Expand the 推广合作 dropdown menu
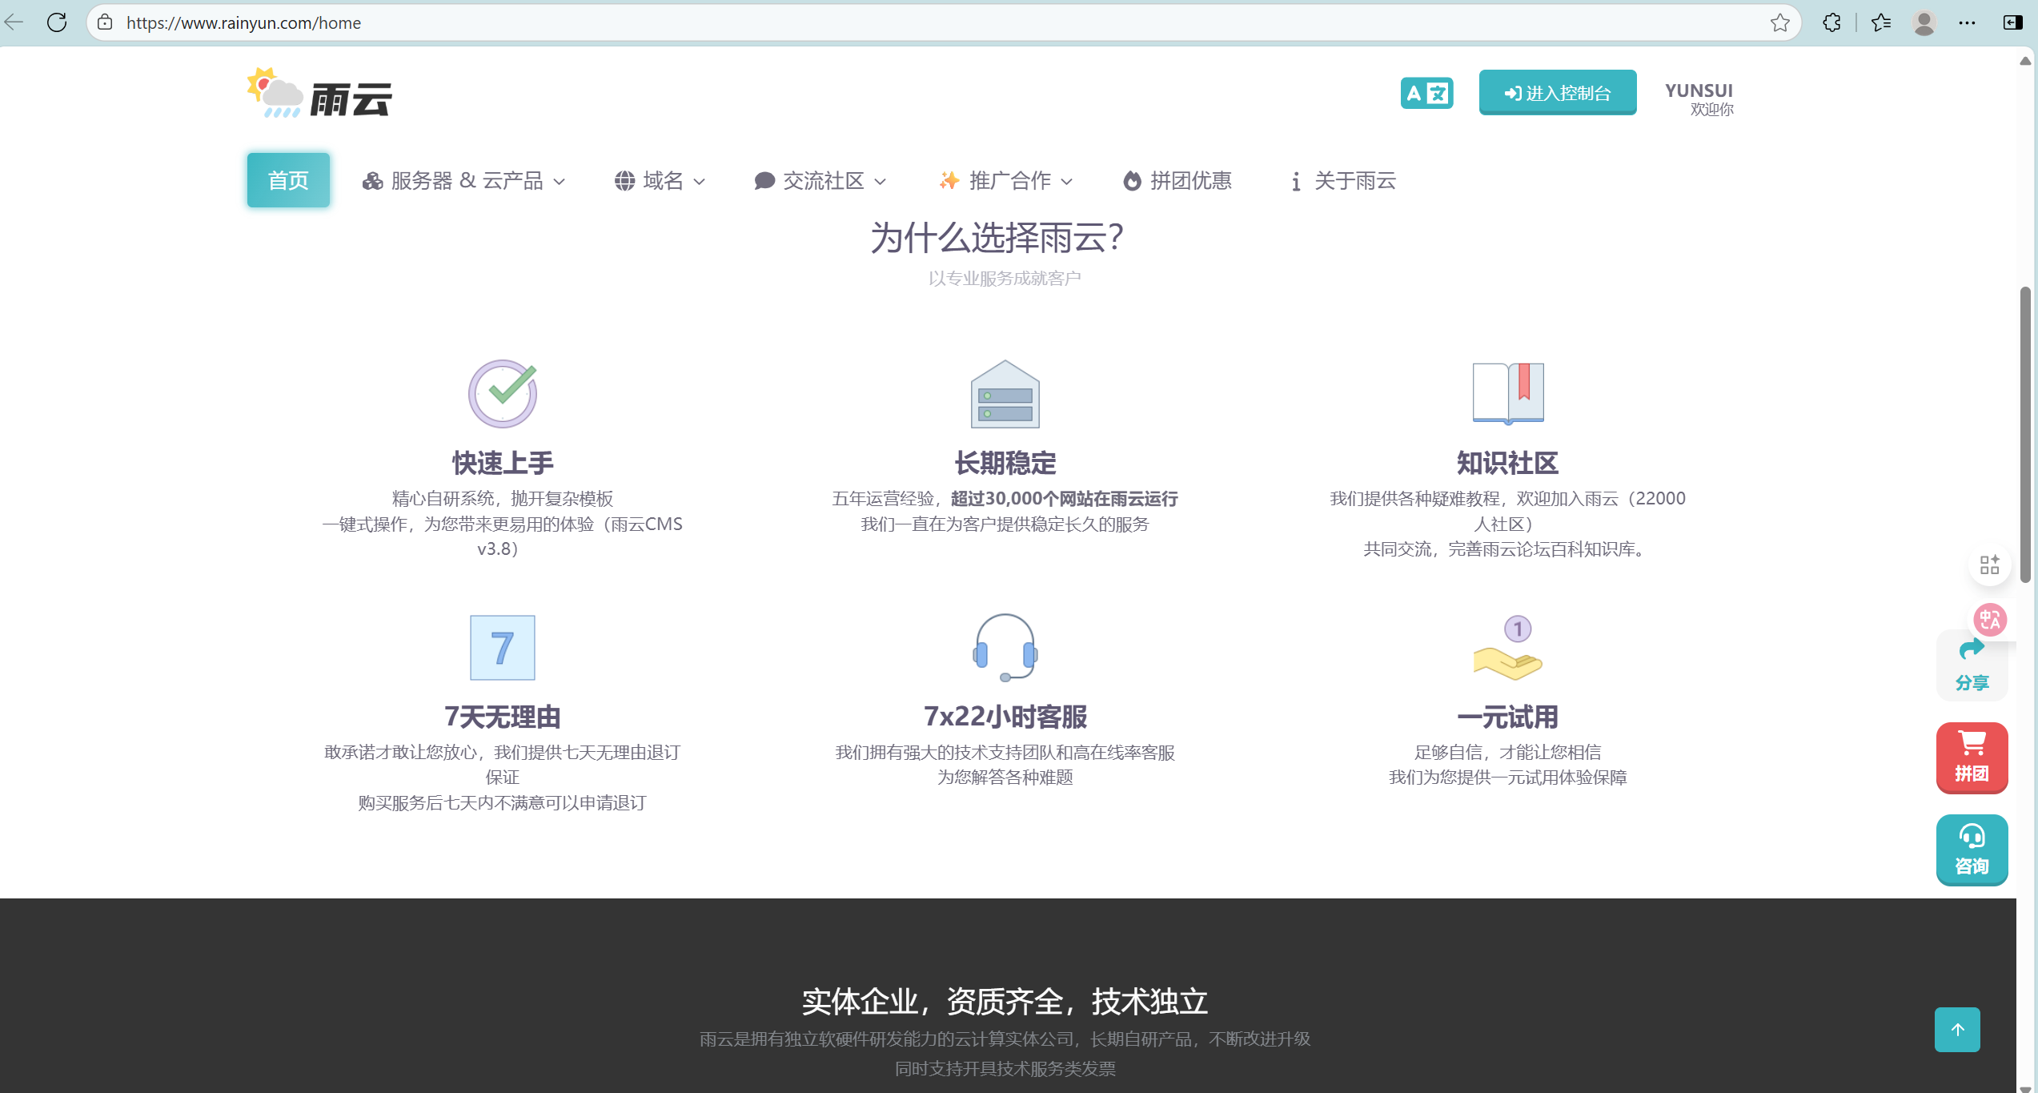The height and width of the screenshot is (1093, 2038). [x=1006, y=181]
